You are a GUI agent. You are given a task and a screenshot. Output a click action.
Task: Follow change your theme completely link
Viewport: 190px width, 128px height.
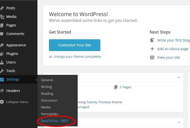78,57
